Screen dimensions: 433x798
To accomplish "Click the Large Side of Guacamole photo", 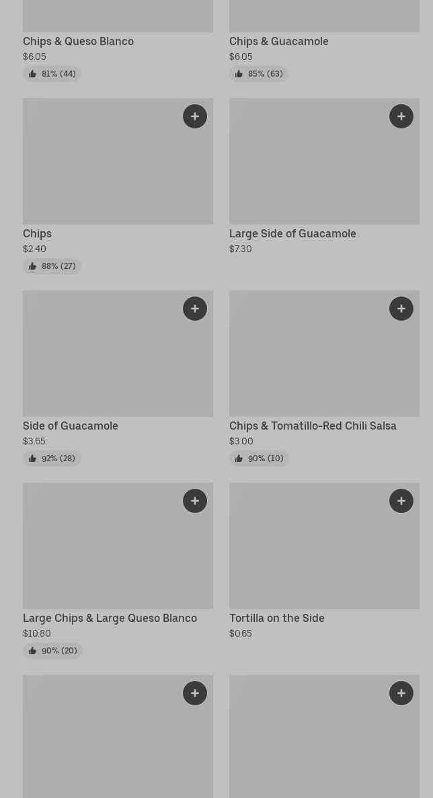I will coord(309,168).
